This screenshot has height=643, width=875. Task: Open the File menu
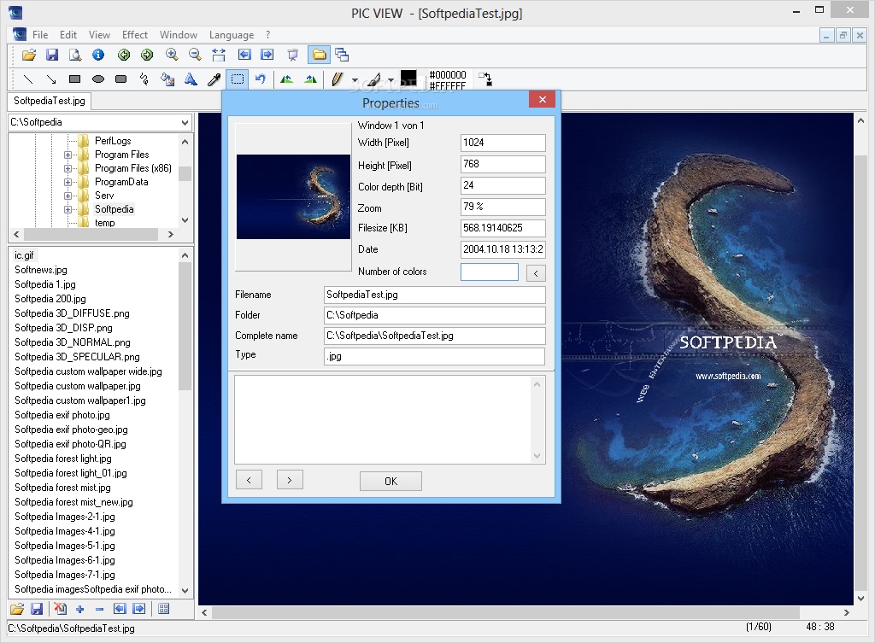(40, 34)
